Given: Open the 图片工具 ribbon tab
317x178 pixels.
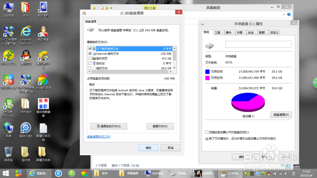Looking at the screenshot, I should [x=150, y=8].
